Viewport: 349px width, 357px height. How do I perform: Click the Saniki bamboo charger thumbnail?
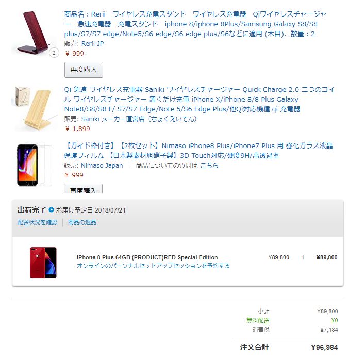click(34, 108)
